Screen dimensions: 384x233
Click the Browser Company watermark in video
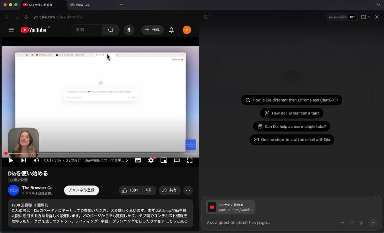pos(191,145)
